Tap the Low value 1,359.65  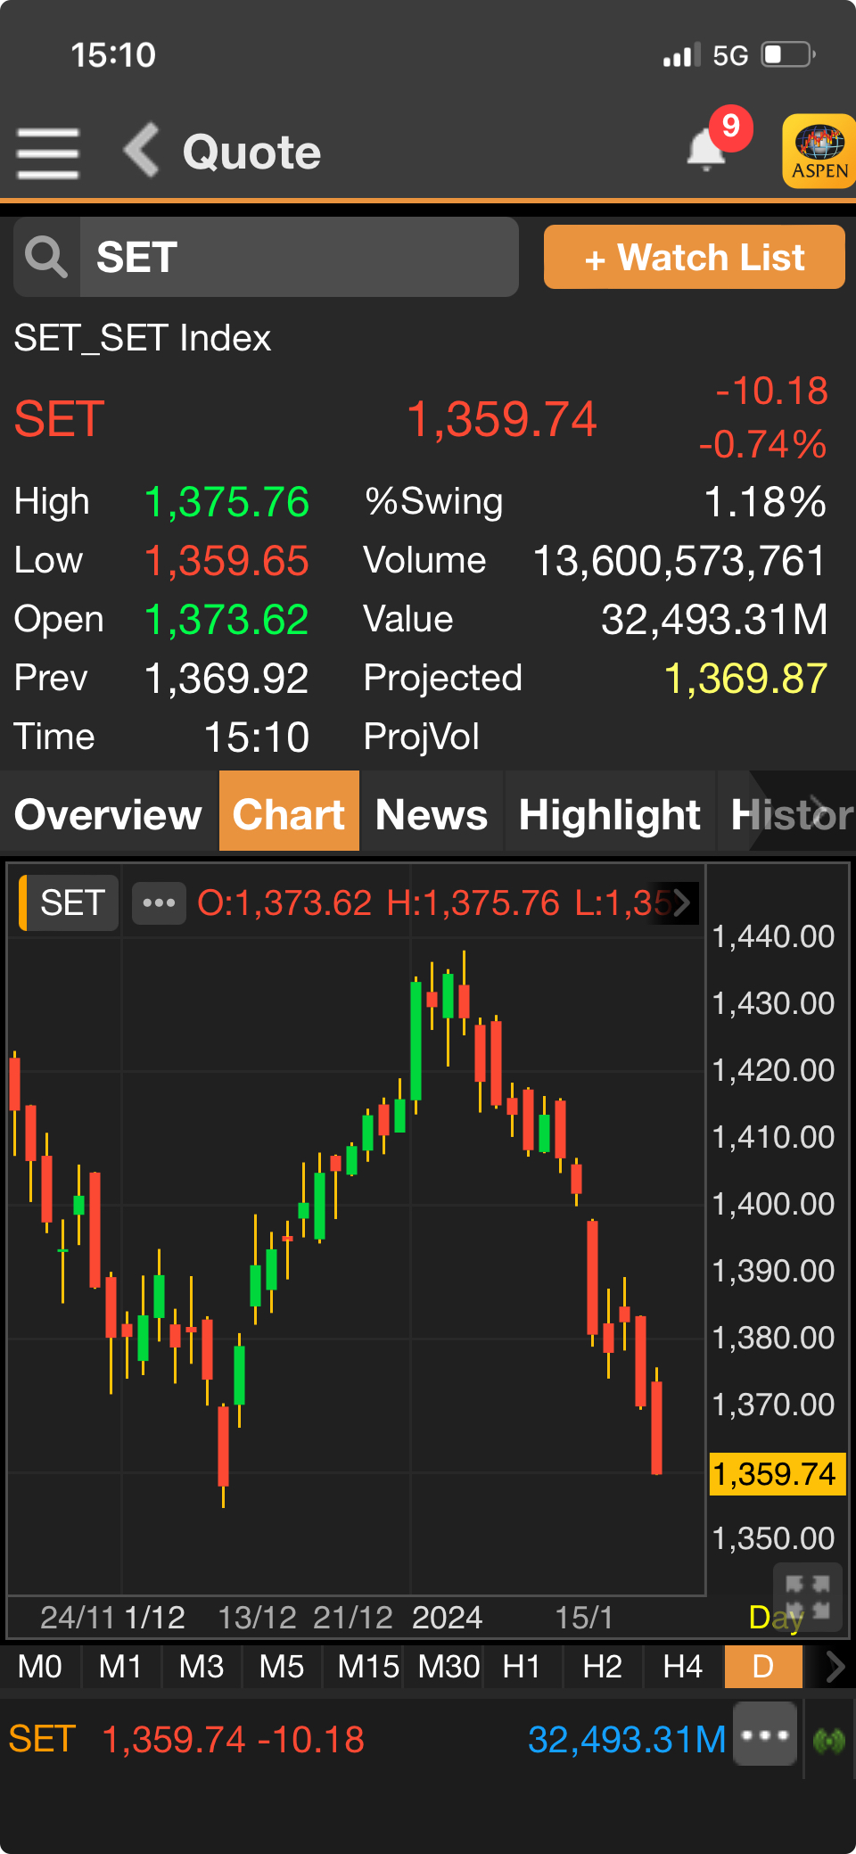[x=226, y=561]
